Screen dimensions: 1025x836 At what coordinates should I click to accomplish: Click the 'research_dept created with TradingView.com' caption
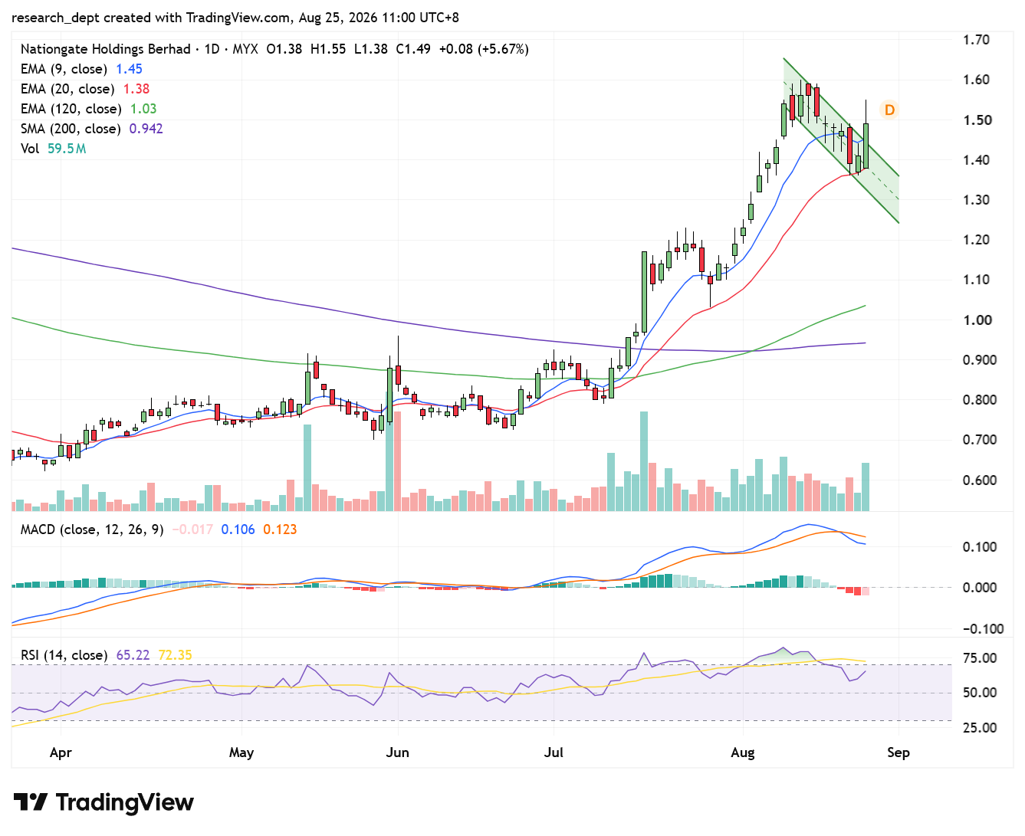(153, 18)
